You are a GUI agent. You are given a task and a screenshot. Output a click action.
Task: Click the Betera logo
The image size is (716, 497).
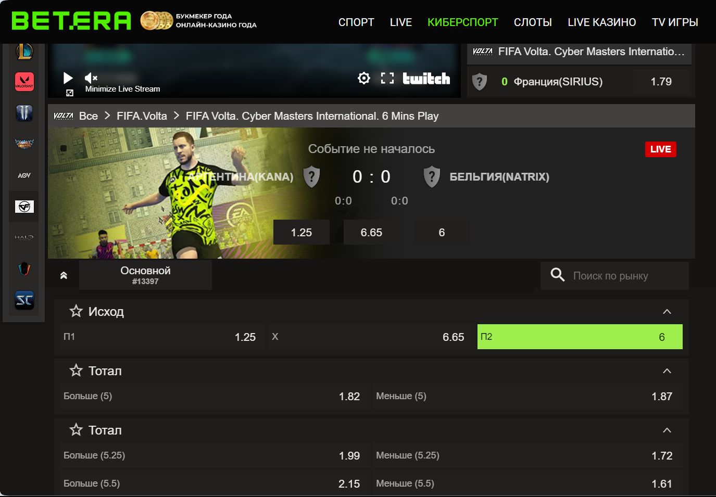[x=71, y=21]
